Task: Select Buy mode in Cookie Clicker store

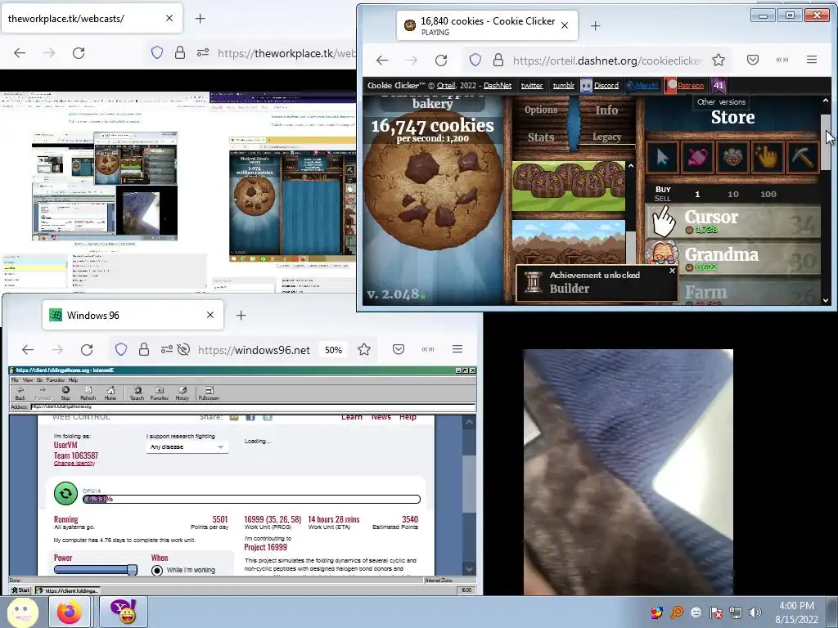Action: point(663,190)
